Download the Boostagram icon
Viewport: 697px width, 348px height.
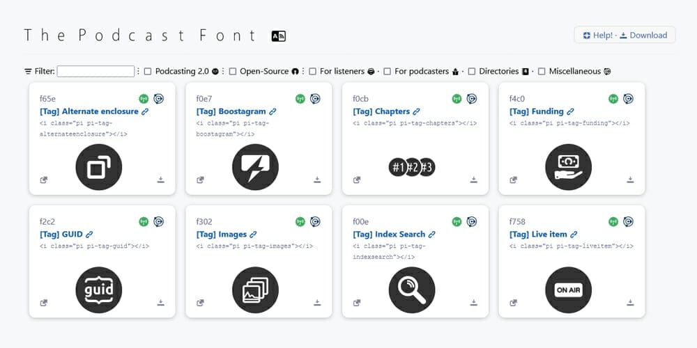click(317, 180)
